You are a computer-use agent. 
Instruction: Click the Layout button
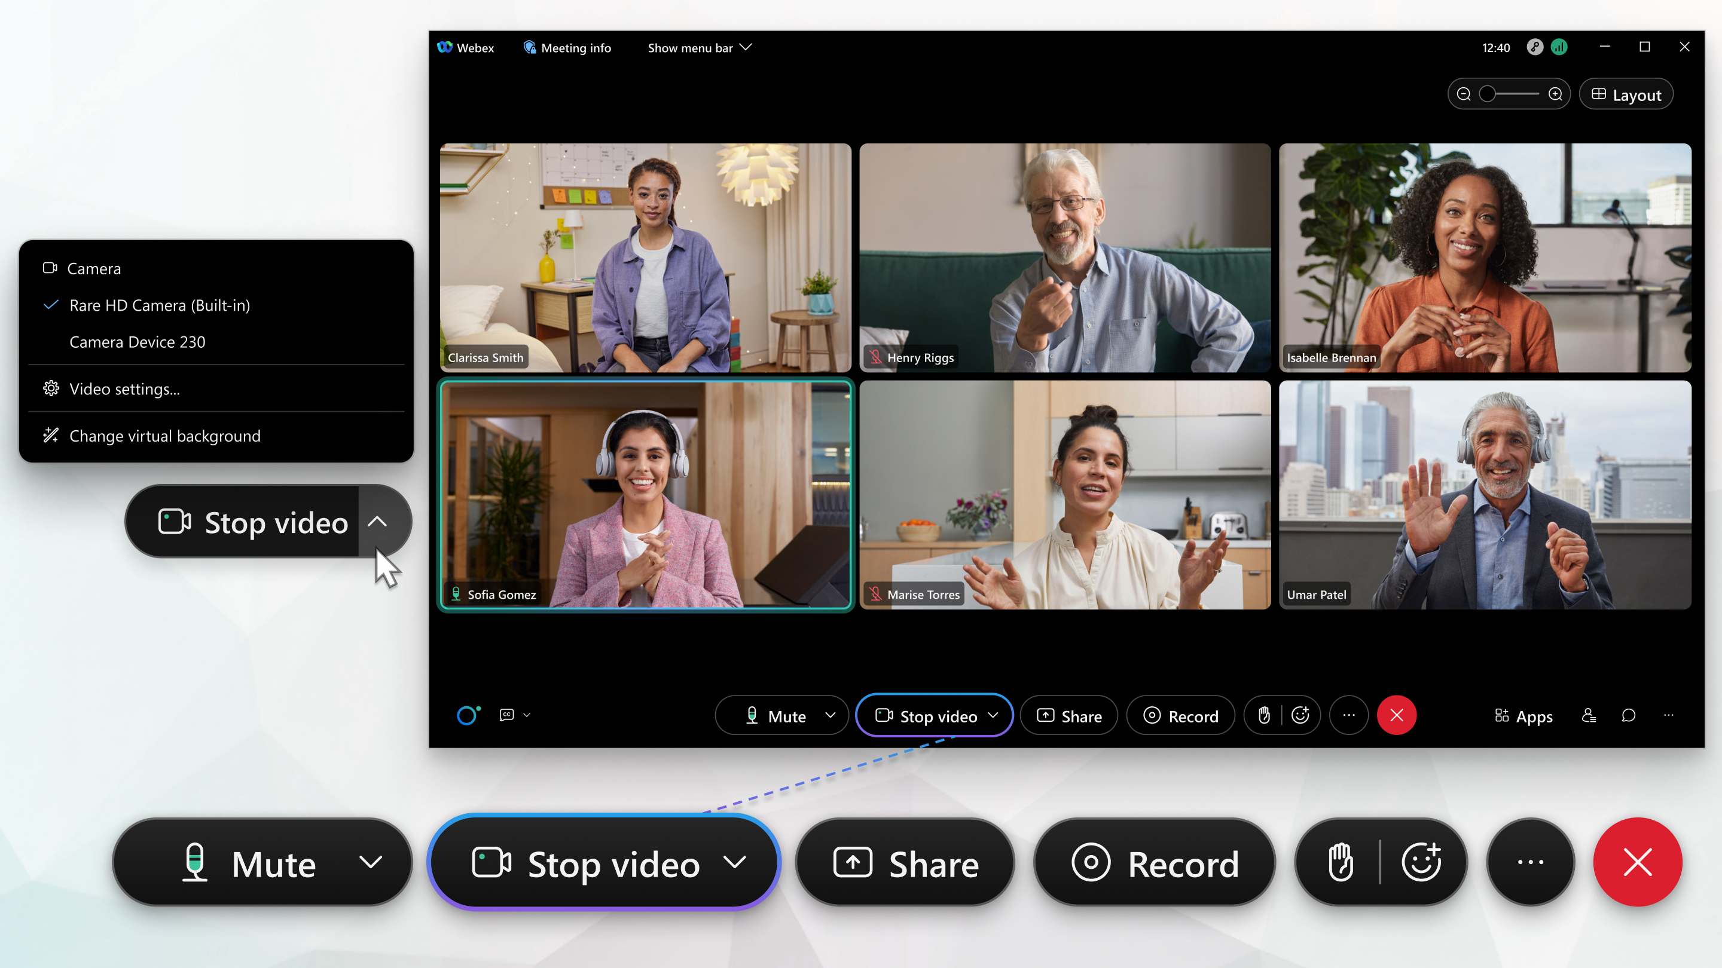click(x=1624, y=94)
